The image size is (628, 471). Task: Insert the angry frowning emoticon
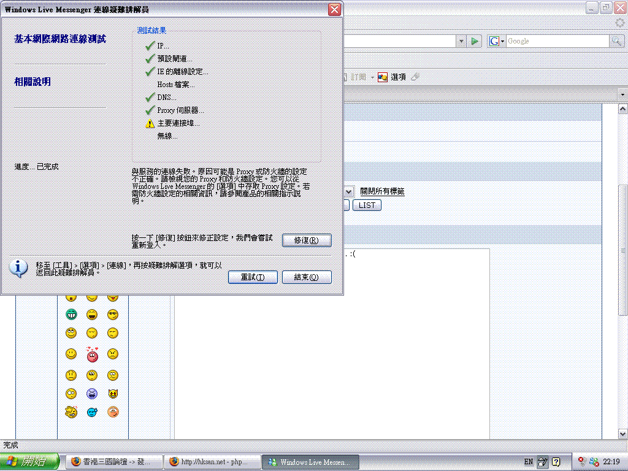click(x=113, y=354)
